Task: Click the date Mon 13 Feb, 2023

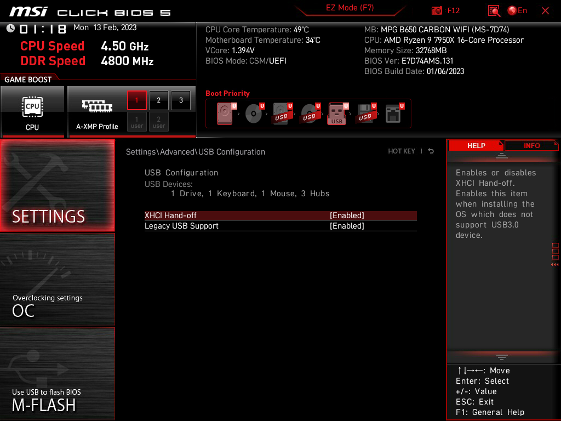Action: [x=105, y=27]
